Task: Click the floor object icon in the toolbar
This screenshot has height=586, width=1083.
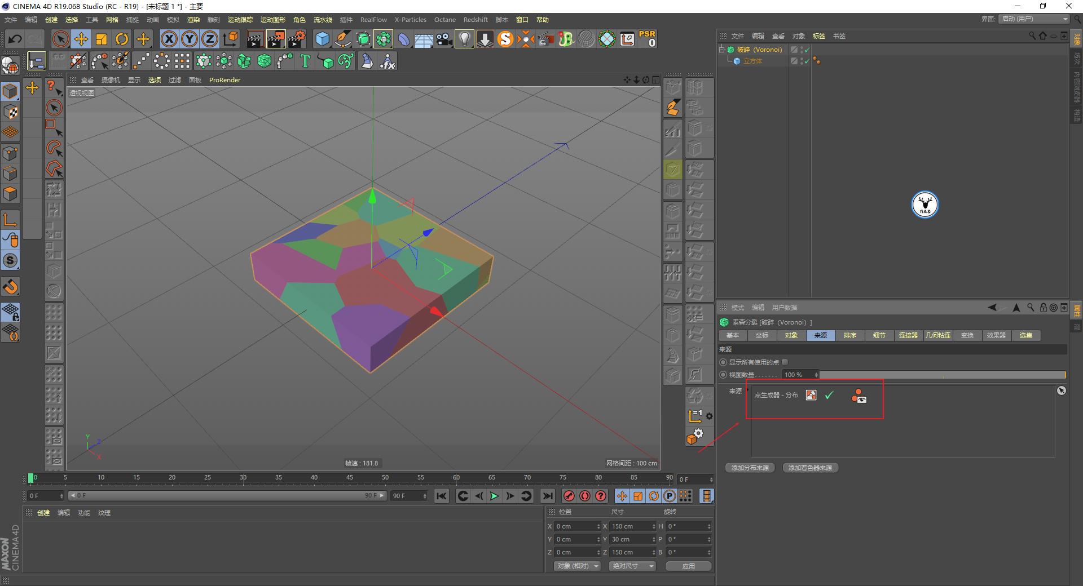Action: [x=424, y=39]
